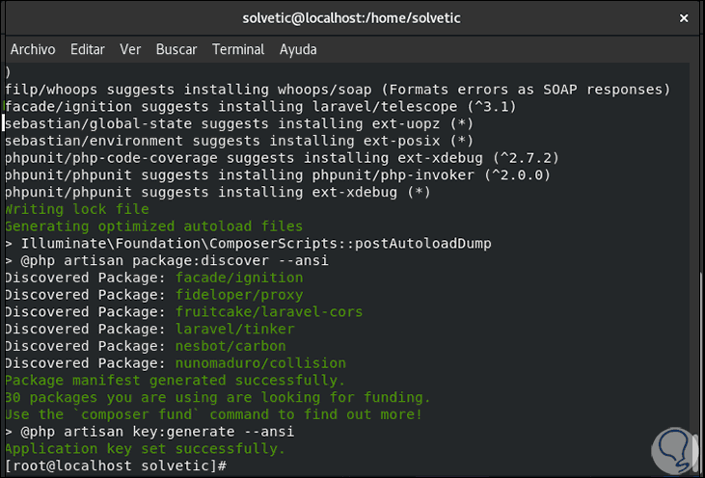Image resolution: width=705 pixels, height=478 pixels.
Task: Click 'Application key set successfully.' message
Action: [x=145, y=448]
